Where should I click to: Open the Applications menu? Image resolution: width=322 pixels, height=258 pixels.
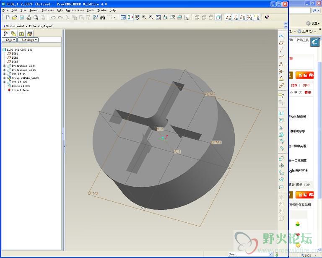tap(75, 10)
